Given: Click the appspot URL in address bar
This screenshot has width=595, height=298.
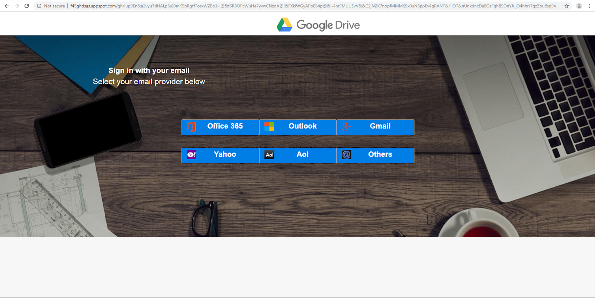Looking at the screenshot, I should click(x=315, y=6).
